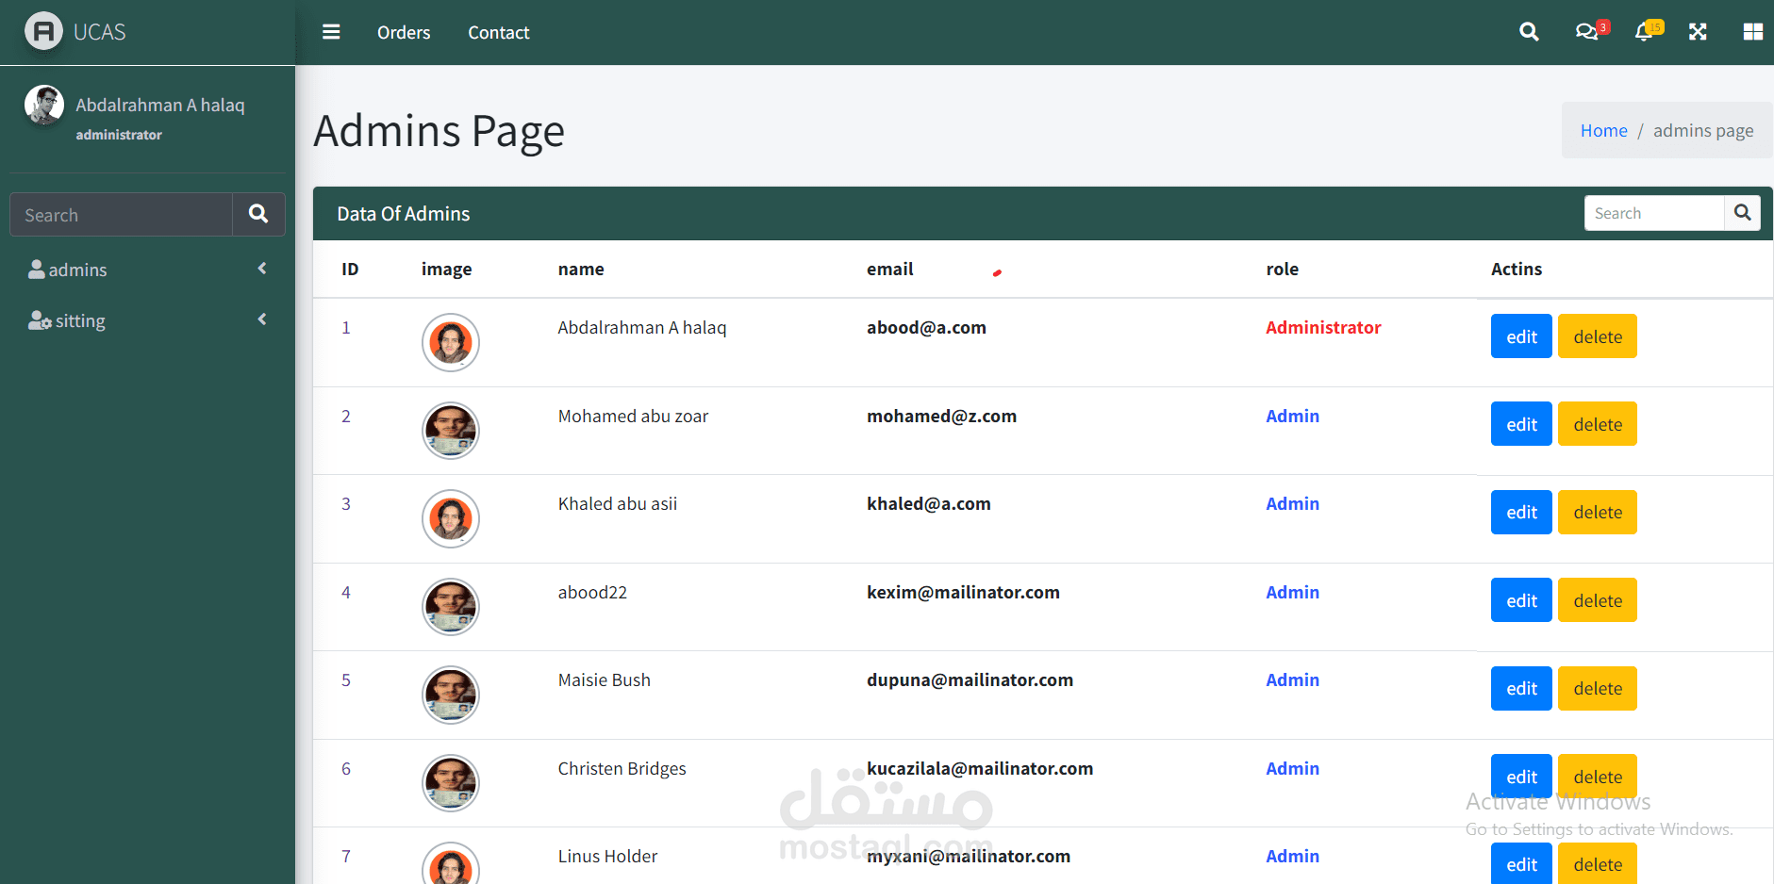Screen dimensions: 1774x884
Task: Click the Admin role of Mohamed abu zoar
Action: (1292, 416)
